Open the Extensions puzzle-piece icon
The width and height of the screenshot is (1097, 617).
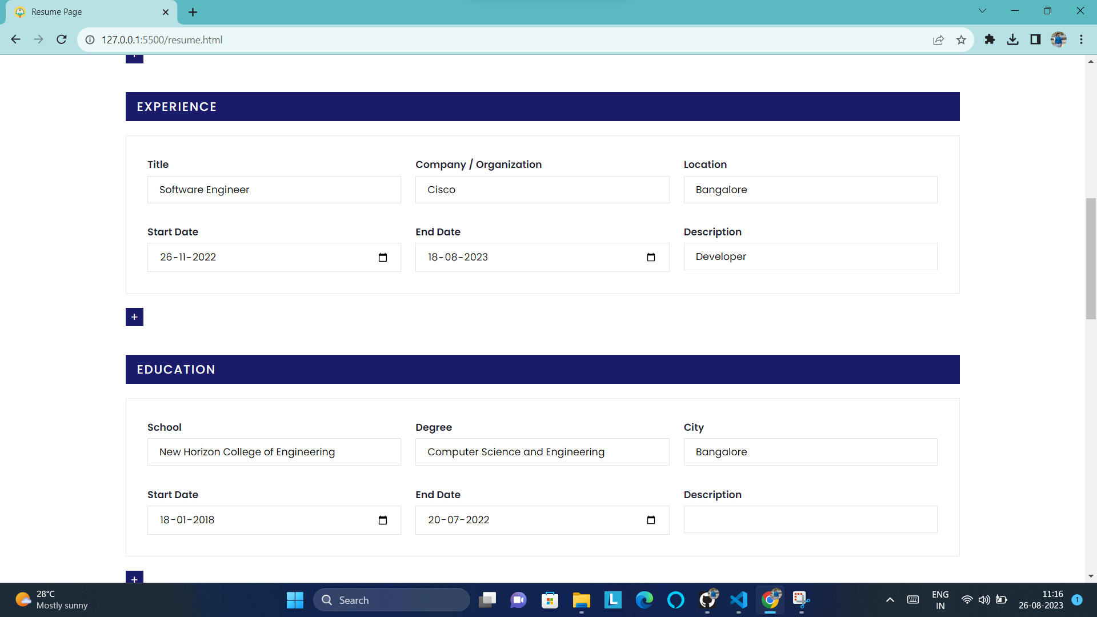pyautogui.click(x=990, y=40)
